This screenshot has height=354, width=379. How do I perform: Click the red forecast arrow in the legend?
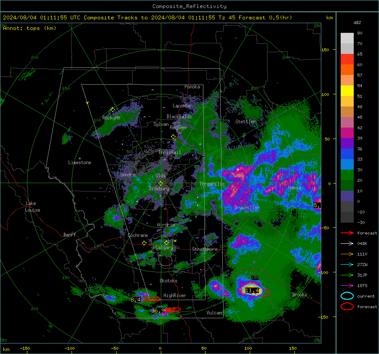point(347,233)
